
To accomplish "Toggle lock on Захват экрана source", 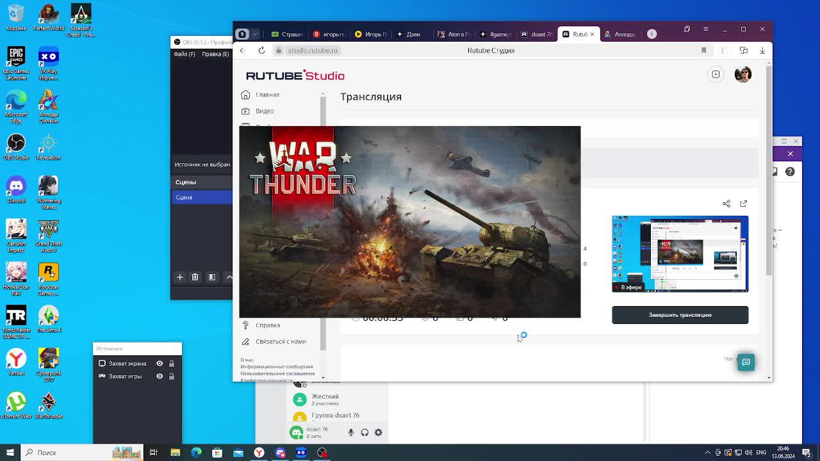I will click(x=172, y=364).
